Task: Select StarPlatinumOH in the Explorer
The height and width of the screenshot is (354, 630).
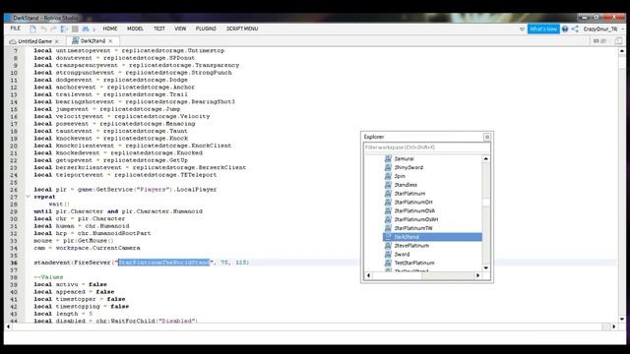Action: pyautogui.click(x=413, y=203)
